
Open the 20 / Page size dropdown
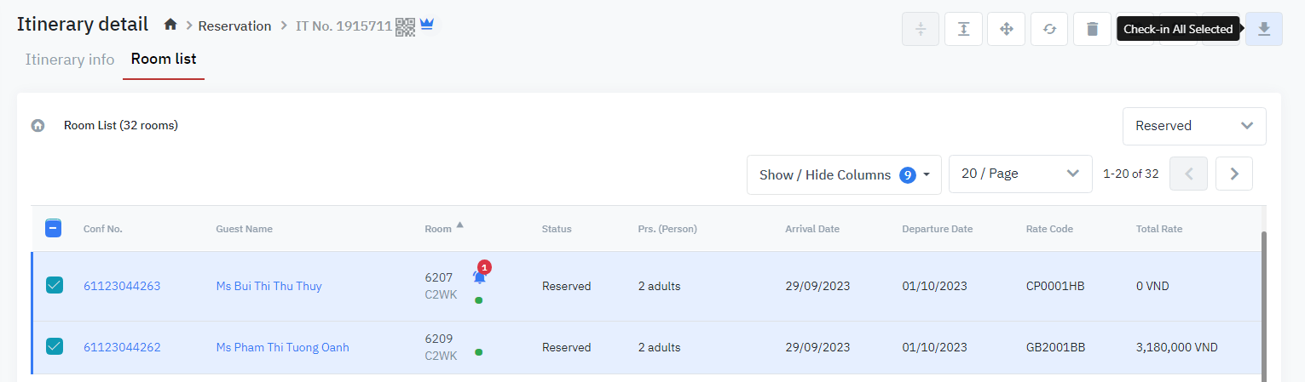[1019, 174]
